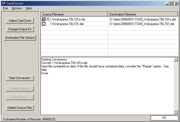The width and height of the screenshot is (180, 122).
Task: Click the 'Done' log line
Action: (x=45, y=73)
